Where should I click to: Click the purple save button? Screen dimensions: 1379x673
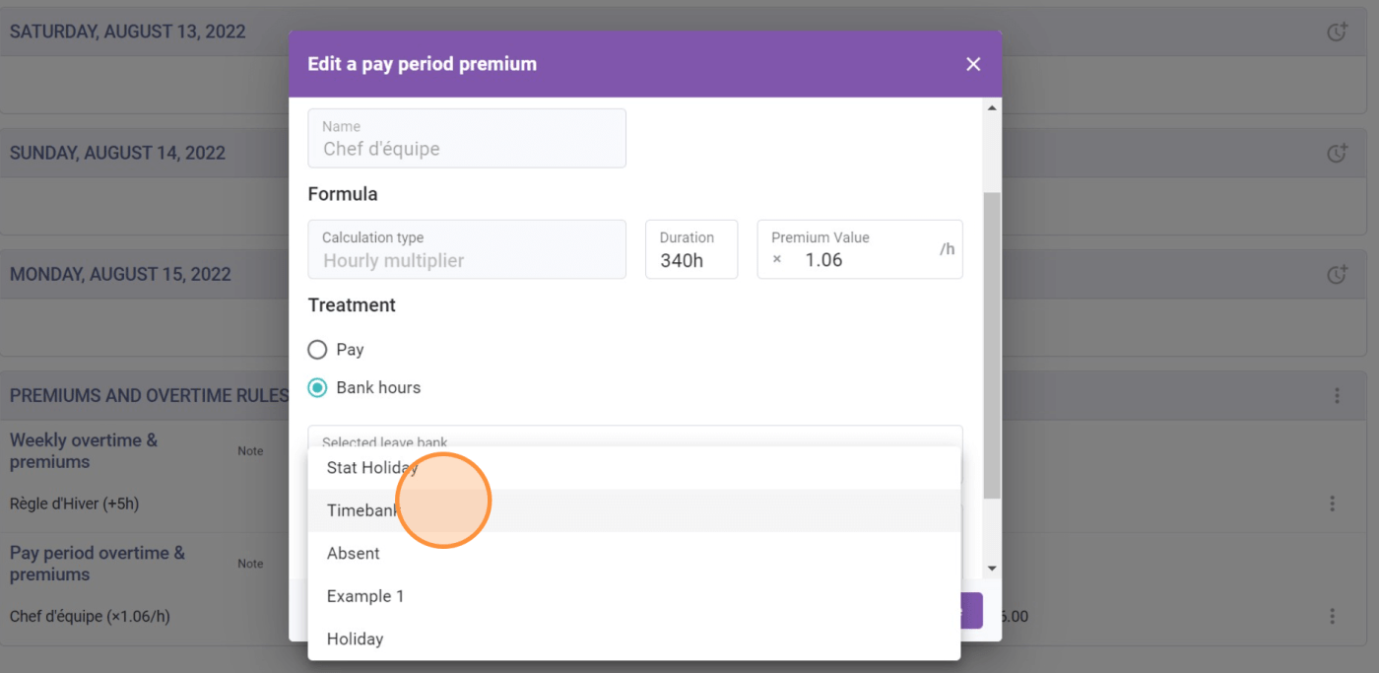pos(969,610)
